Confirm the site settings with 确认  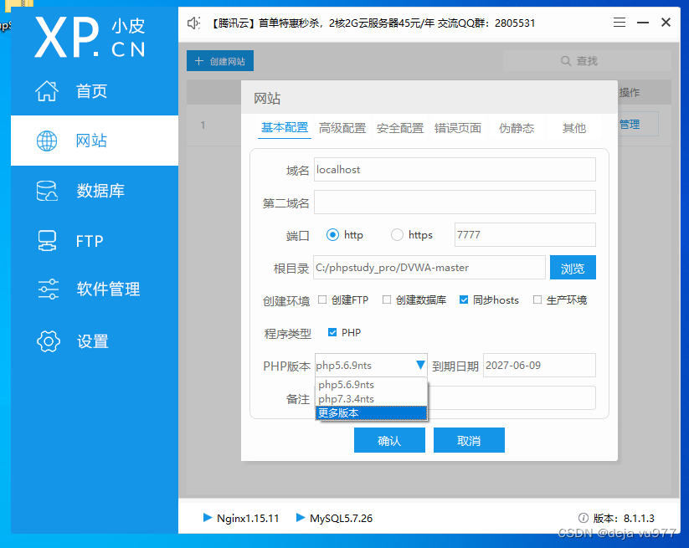click(x=389, y=440)
